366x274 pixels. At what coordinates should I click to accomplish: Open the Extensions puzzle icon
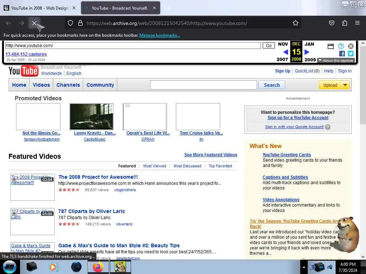[x=345, y=23]
